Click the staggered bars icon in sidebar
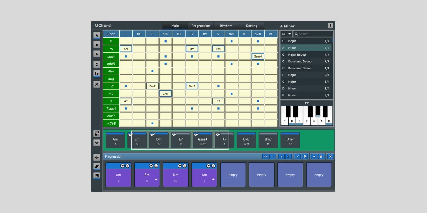 point(97,166)
